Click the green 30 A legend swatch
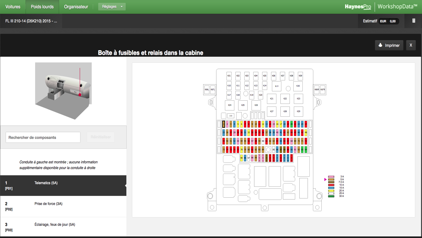 click(331, 196)
